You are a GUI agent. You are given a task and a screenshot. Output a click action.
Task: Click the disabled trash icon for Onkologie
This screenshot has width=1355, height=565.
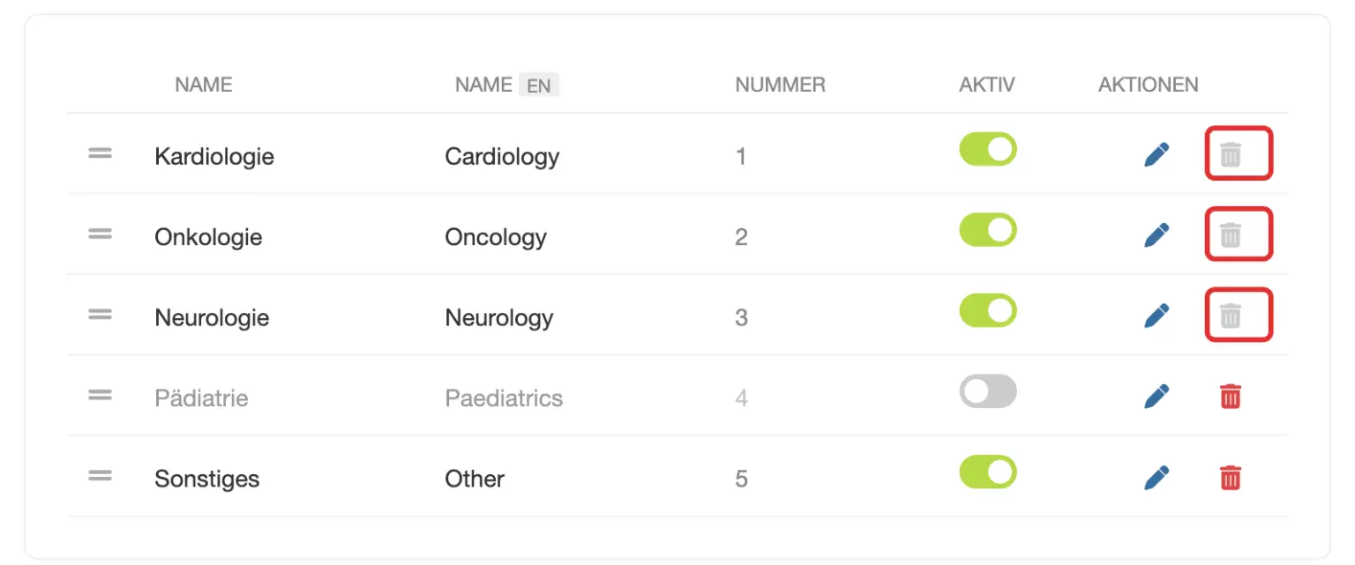pos(1230,234)
